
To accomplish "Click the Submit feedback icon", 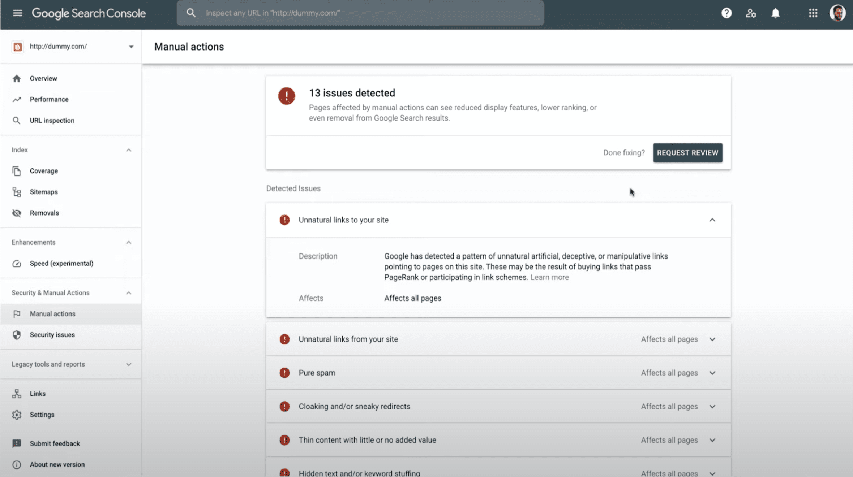I will click(17, 443).
